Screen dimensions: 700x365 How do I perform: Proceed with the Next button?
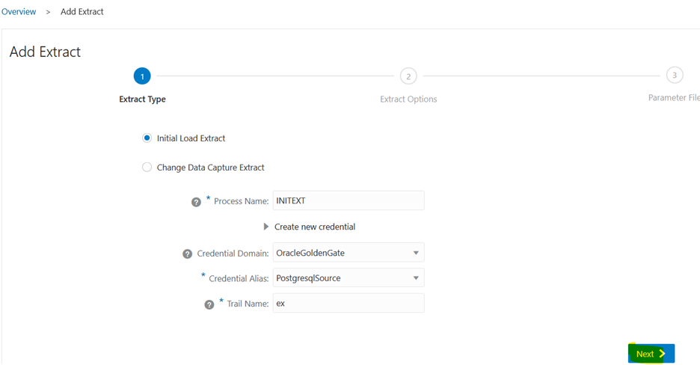pyautogui.click(x=651, y=353)
